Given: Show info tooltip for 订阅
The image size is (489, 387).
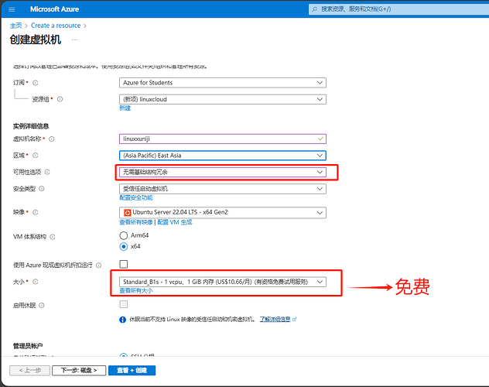Looking at the screenshot, I should 36,83.
